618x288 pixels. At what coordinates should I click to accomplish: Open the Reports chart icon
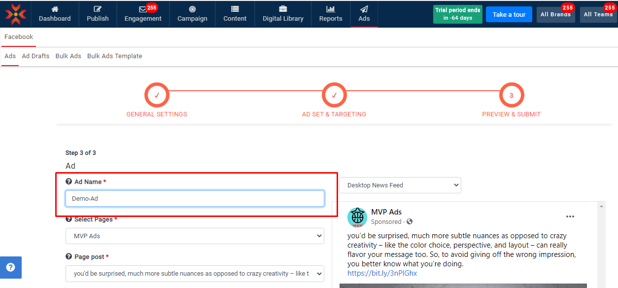pyautogui.click(x=331, y=9)
